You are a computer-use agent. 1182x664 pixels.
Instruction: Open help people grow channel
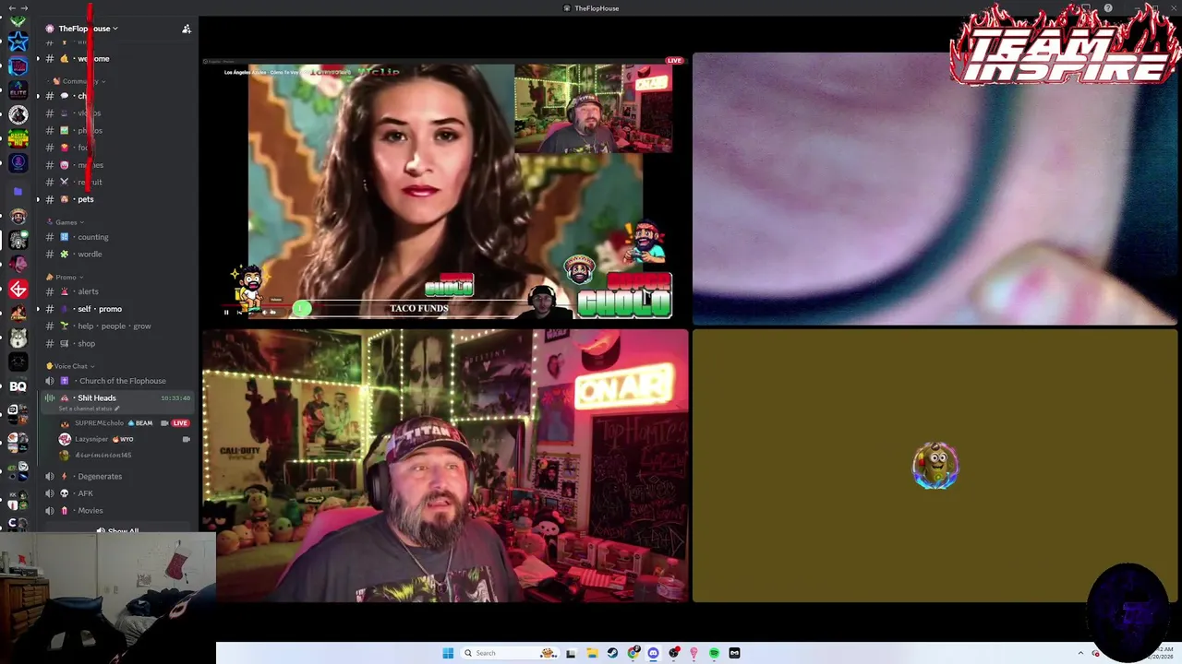[x=114, y=326]
